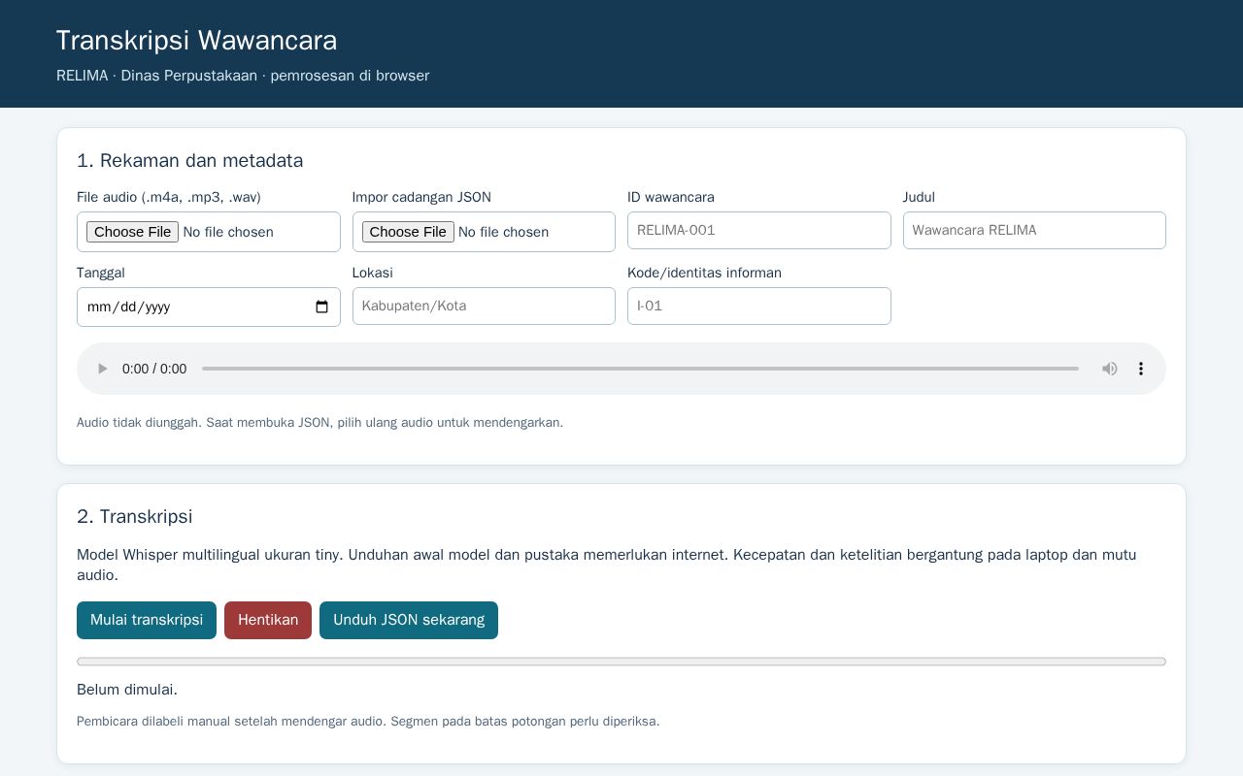
Task: Start transcription with Mulai transkripsi
Action: 147,620
